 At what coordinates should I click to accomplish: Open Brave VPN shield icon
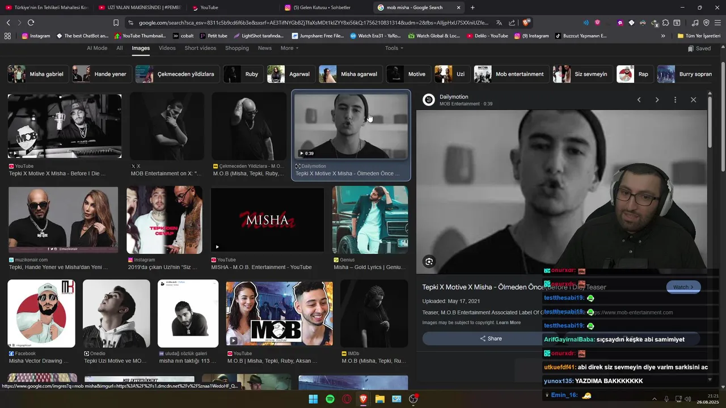tap(706, 23)
